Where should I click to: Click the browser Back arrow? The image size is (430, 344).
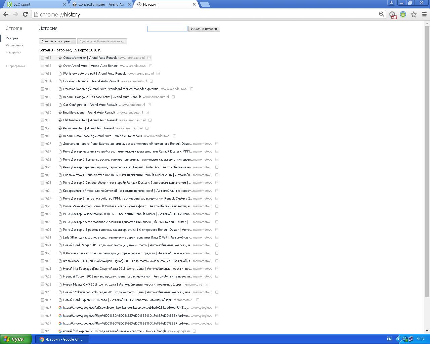(x=6, y=14)
